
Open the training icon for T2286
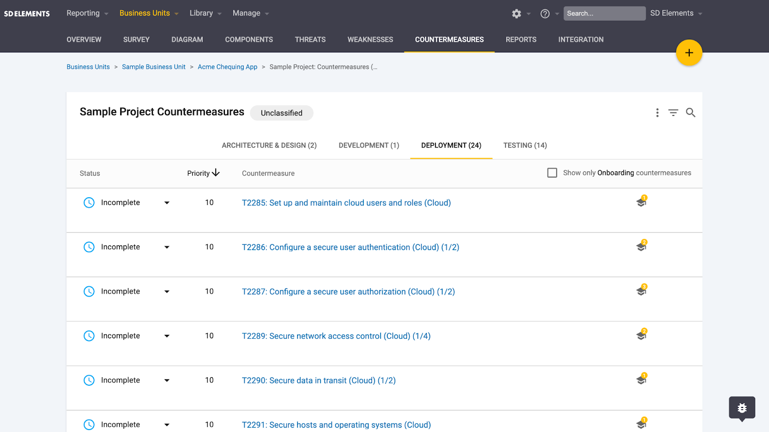[x=642, y=246]
